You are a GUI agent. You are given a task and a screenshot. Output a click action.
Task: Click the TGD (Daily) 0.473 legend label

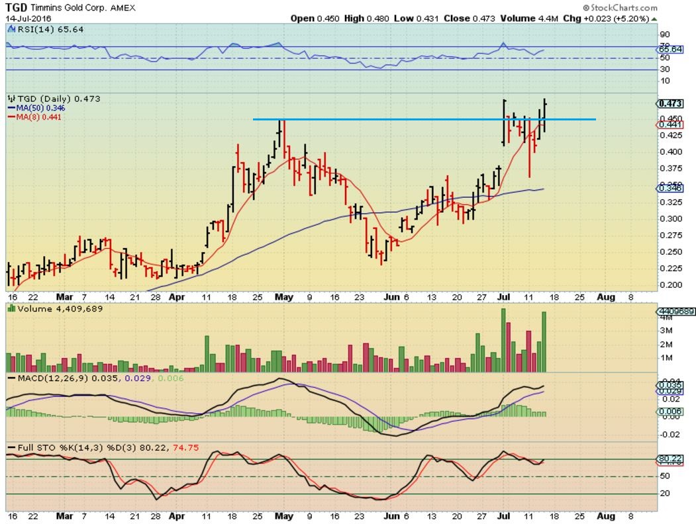(58, 99)
